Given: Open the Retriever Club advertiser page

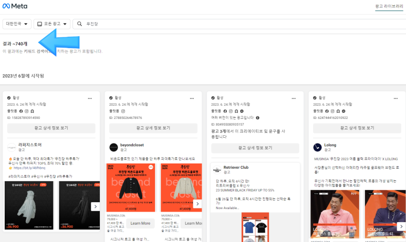Looking at the screenshot, I should pos(236,168).
